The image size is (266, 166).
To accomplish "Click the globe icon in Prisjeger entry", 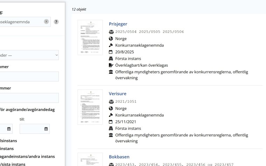I will [x=111, y=38].
